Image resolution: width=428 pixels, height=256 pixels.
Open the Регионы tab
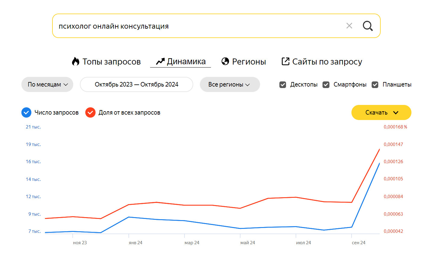244,62
